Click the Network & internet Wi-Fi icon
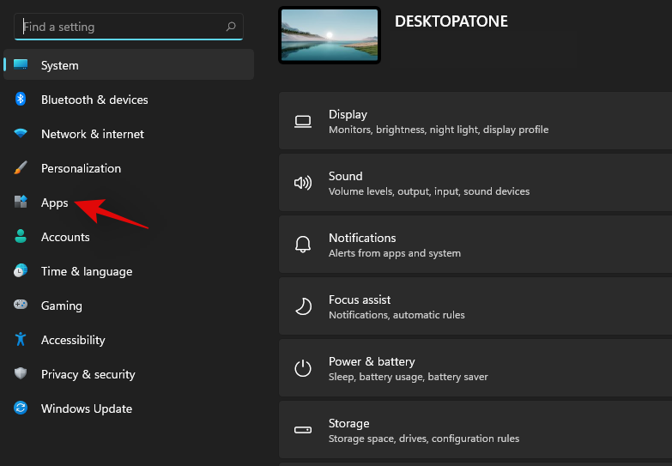Viewport: 672px width, 466px height. pyautogui.click(x=21, y=134)
